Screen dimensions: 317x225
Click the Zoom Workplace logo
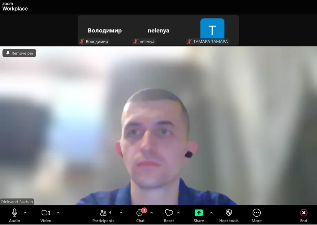click(15, 6)
